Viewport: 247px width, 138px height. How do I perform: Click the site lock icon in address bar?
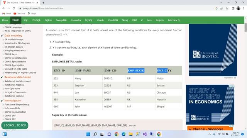(x=20, y=8)
